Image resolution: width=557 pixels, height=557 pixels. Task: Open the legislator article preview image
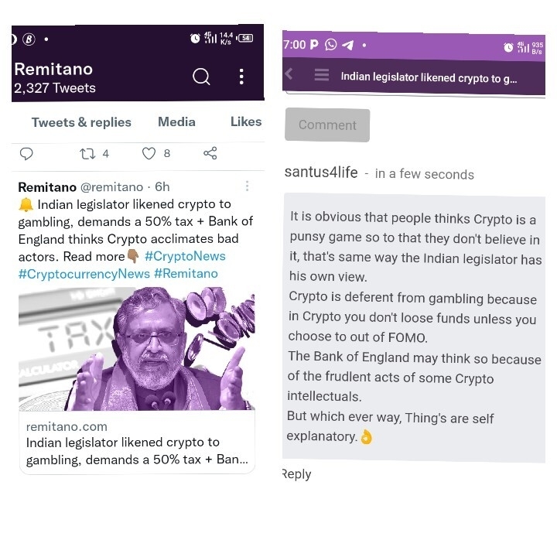[137, 348]
